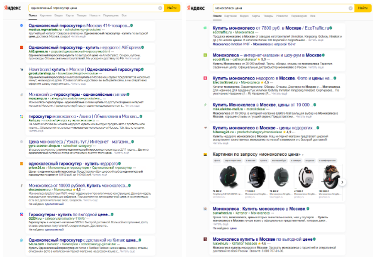The height and width of the screenshot is (259, 376).
Task: Open 'Картинки по запросу «моноколесо цена»' heading
Action: coord(257,154)
